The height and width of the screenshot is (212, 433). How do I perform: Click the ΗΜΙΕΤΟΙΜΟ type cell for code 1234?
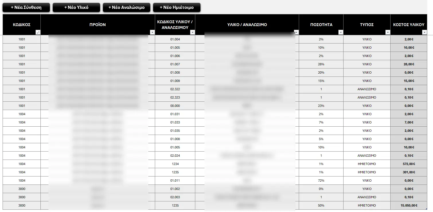coord(367,164)
